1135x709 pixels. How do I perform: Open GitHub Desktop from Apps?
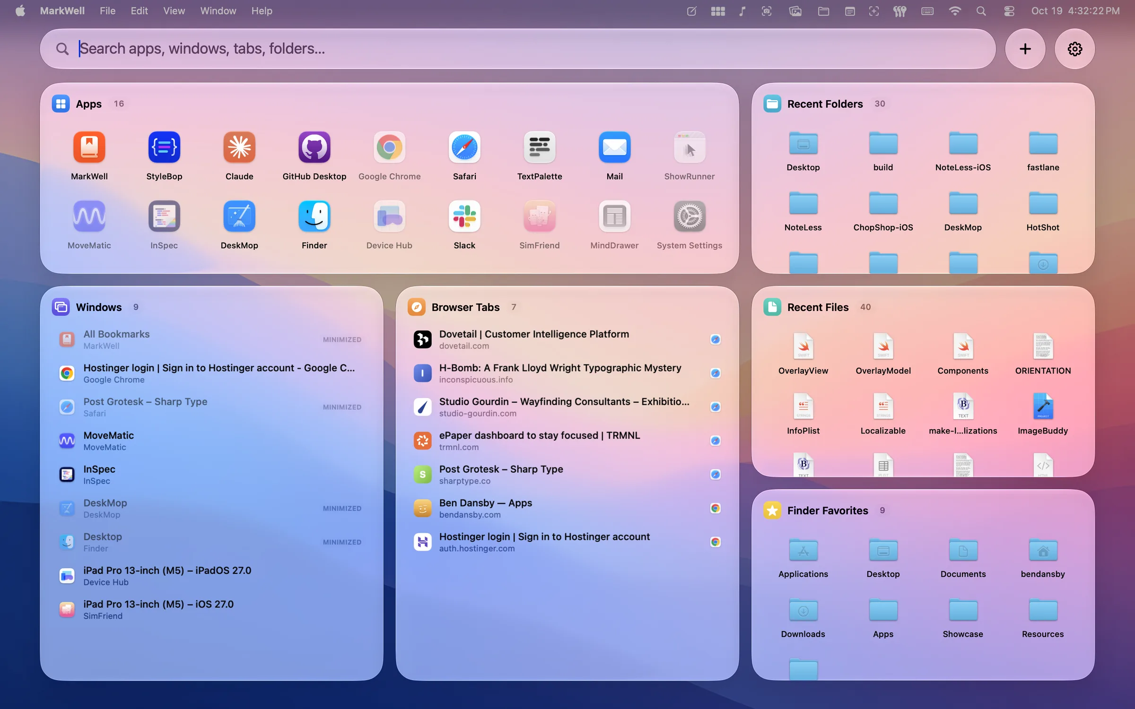pyautogui.click(x=314, y=147)
